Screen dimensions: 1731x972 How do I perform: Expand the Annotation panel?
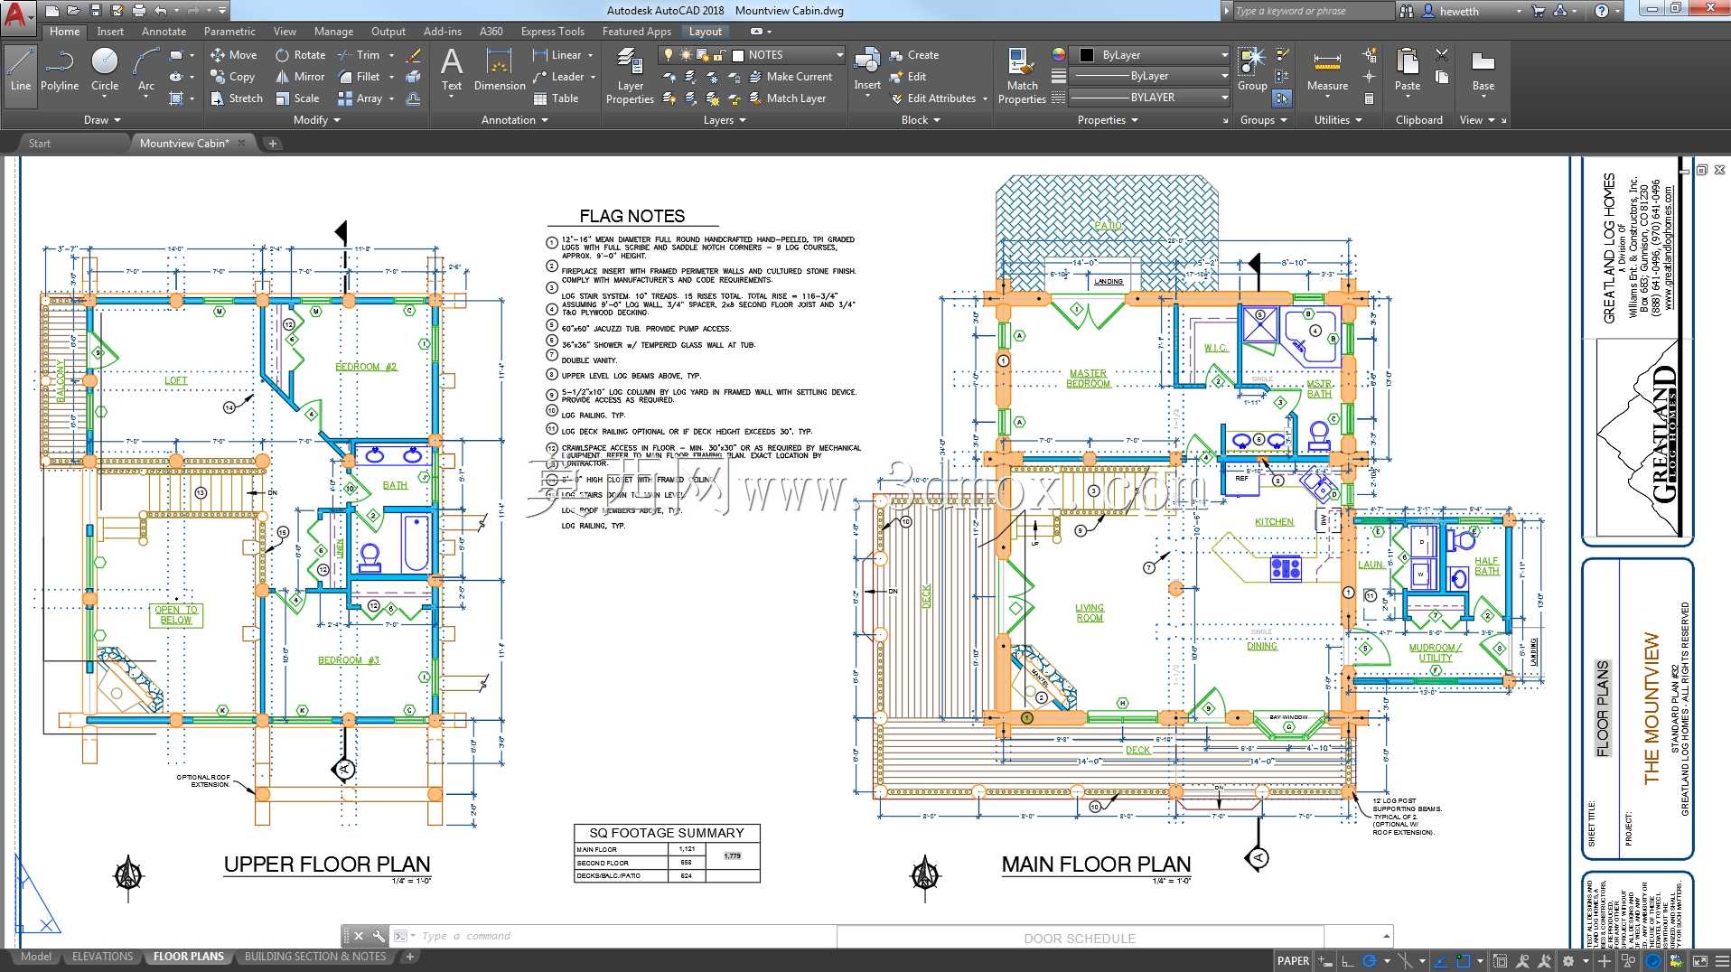[515, 120]
